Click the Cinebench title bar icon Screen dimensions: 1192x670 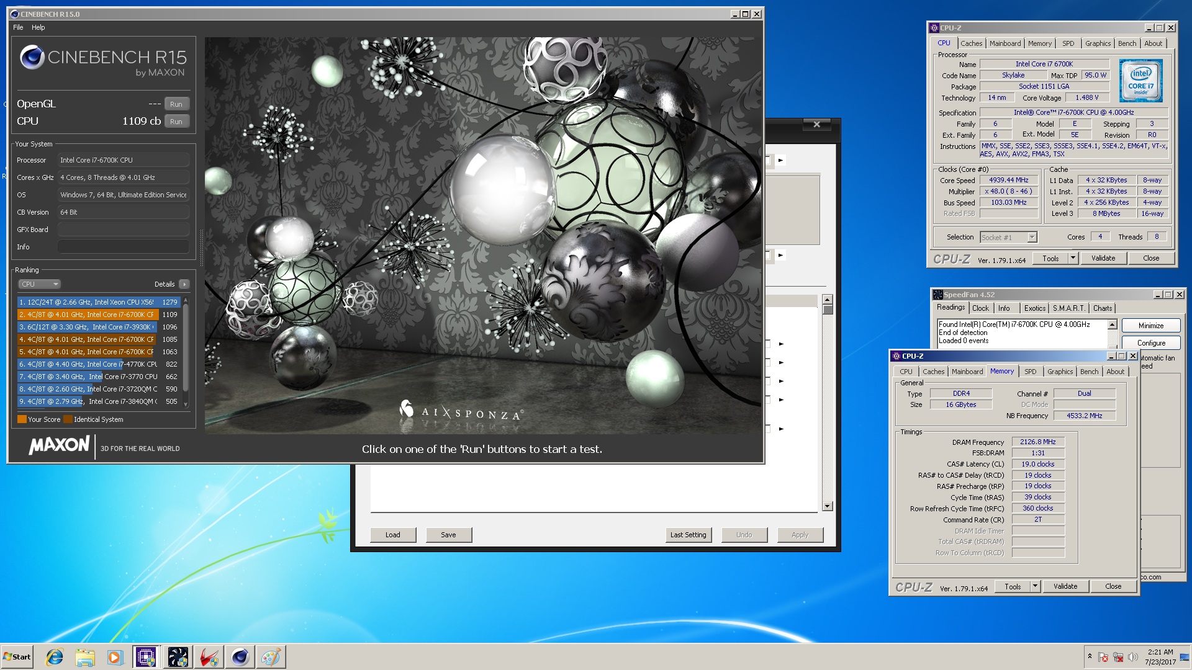click(15, 14)
